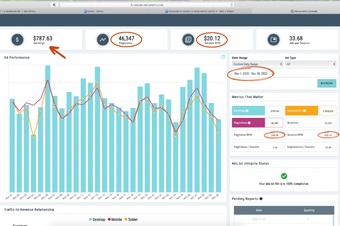Reload page with browser refresh icon
This screenshot has width=340, height=226.
pos(232,5)
